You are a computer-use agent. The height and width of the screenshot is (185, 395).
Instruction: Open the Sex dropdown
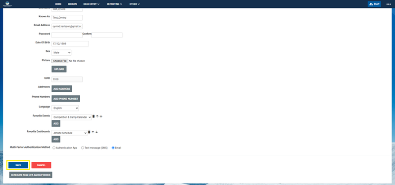tap(61, 53)
